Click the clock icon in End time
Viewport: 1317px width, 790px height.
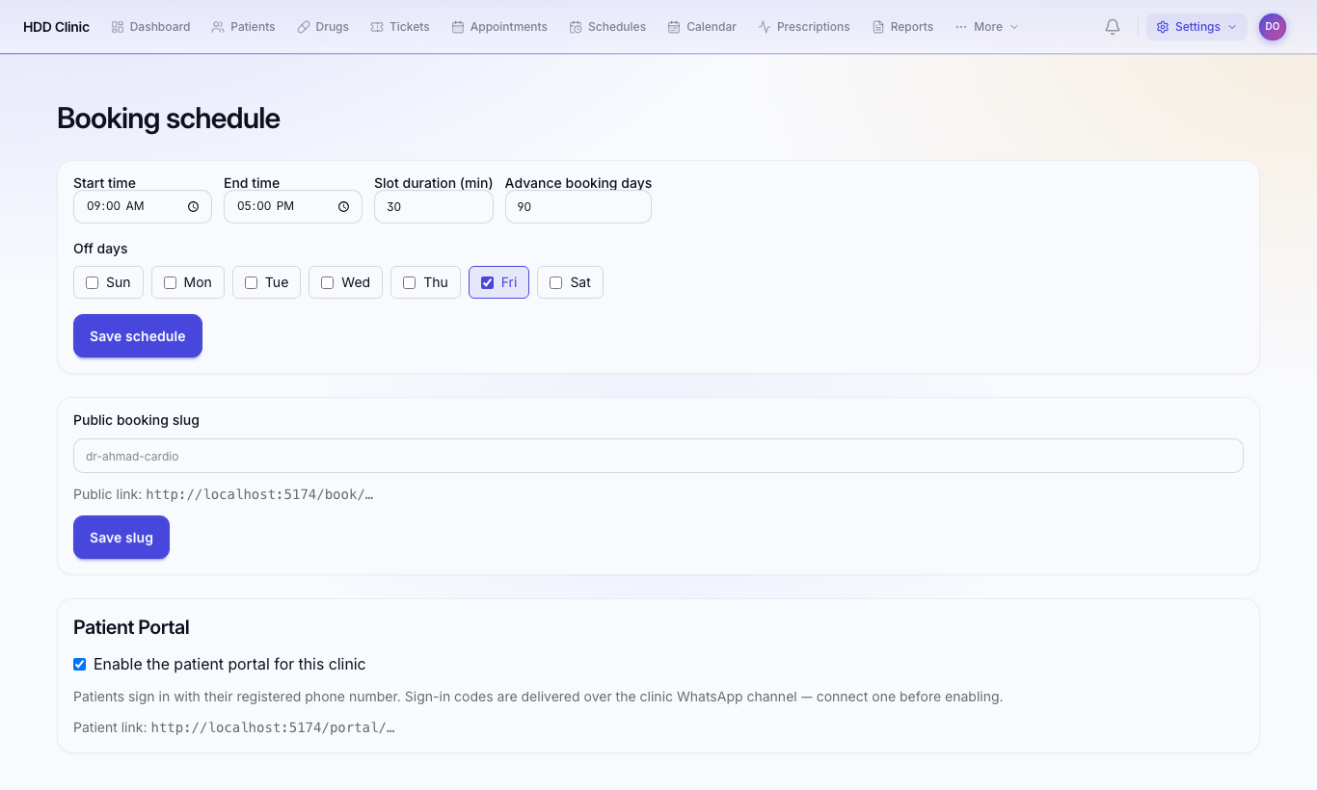coord(343,206)
